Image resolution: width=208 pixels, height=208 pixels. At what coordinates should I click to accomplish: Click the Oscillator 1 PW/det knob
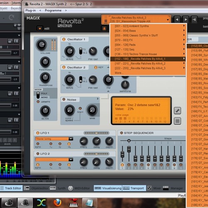93,51
